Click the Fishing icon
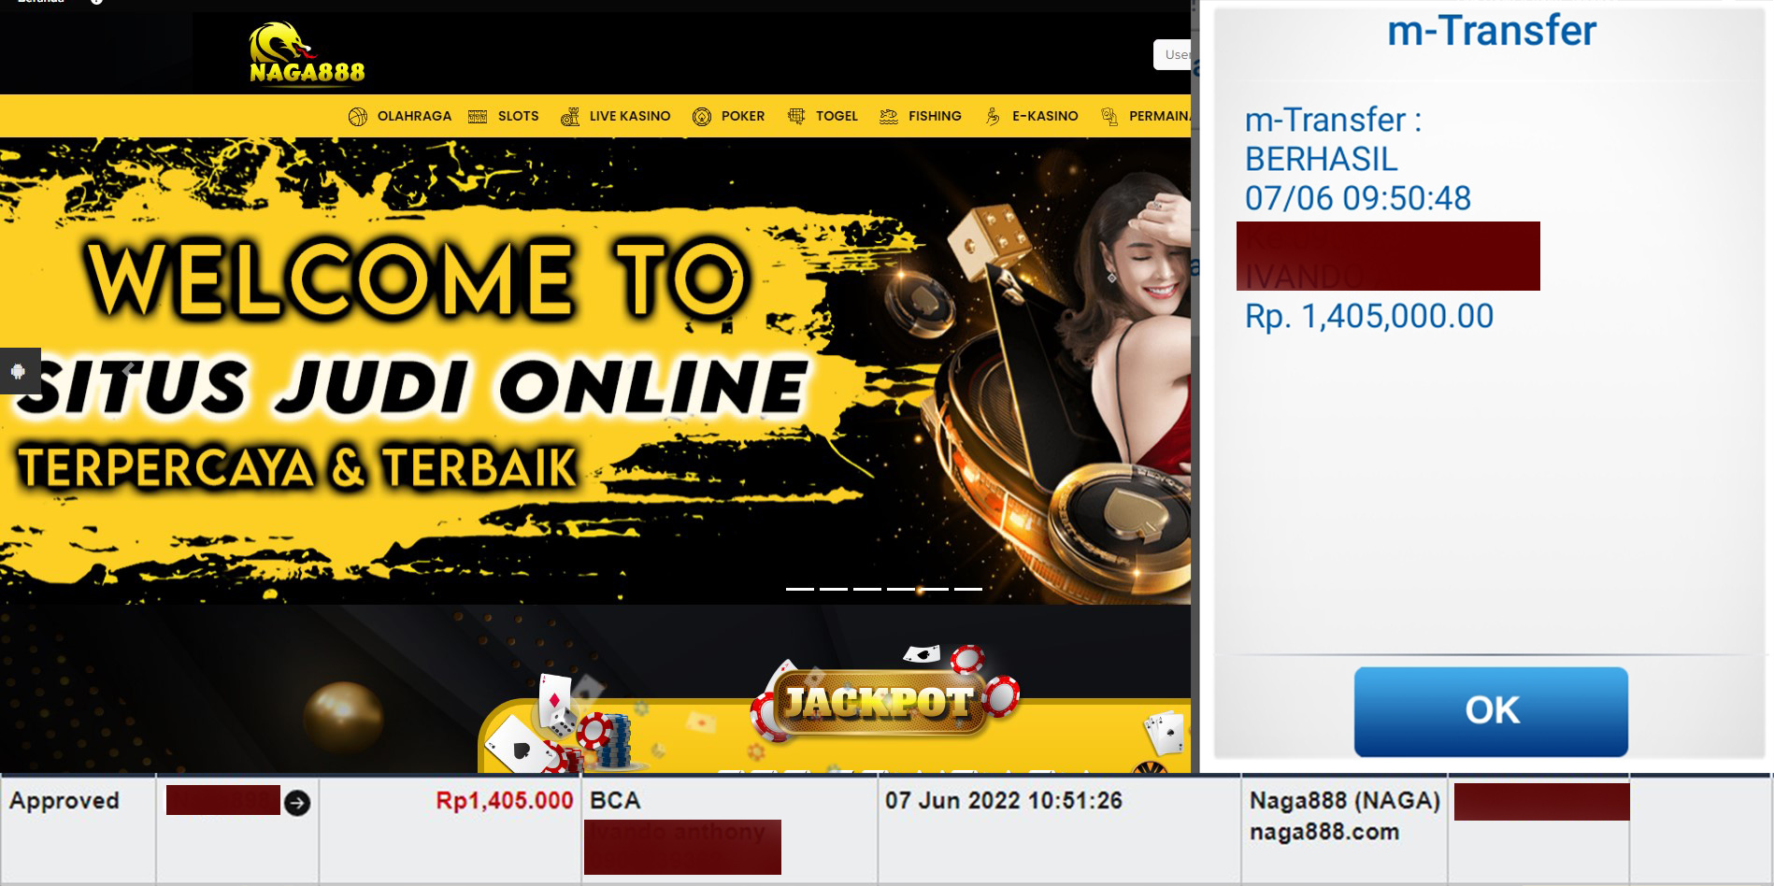The height and width of the screenshot is (886, 1774). pyautogui.click(x=889, y=117)
